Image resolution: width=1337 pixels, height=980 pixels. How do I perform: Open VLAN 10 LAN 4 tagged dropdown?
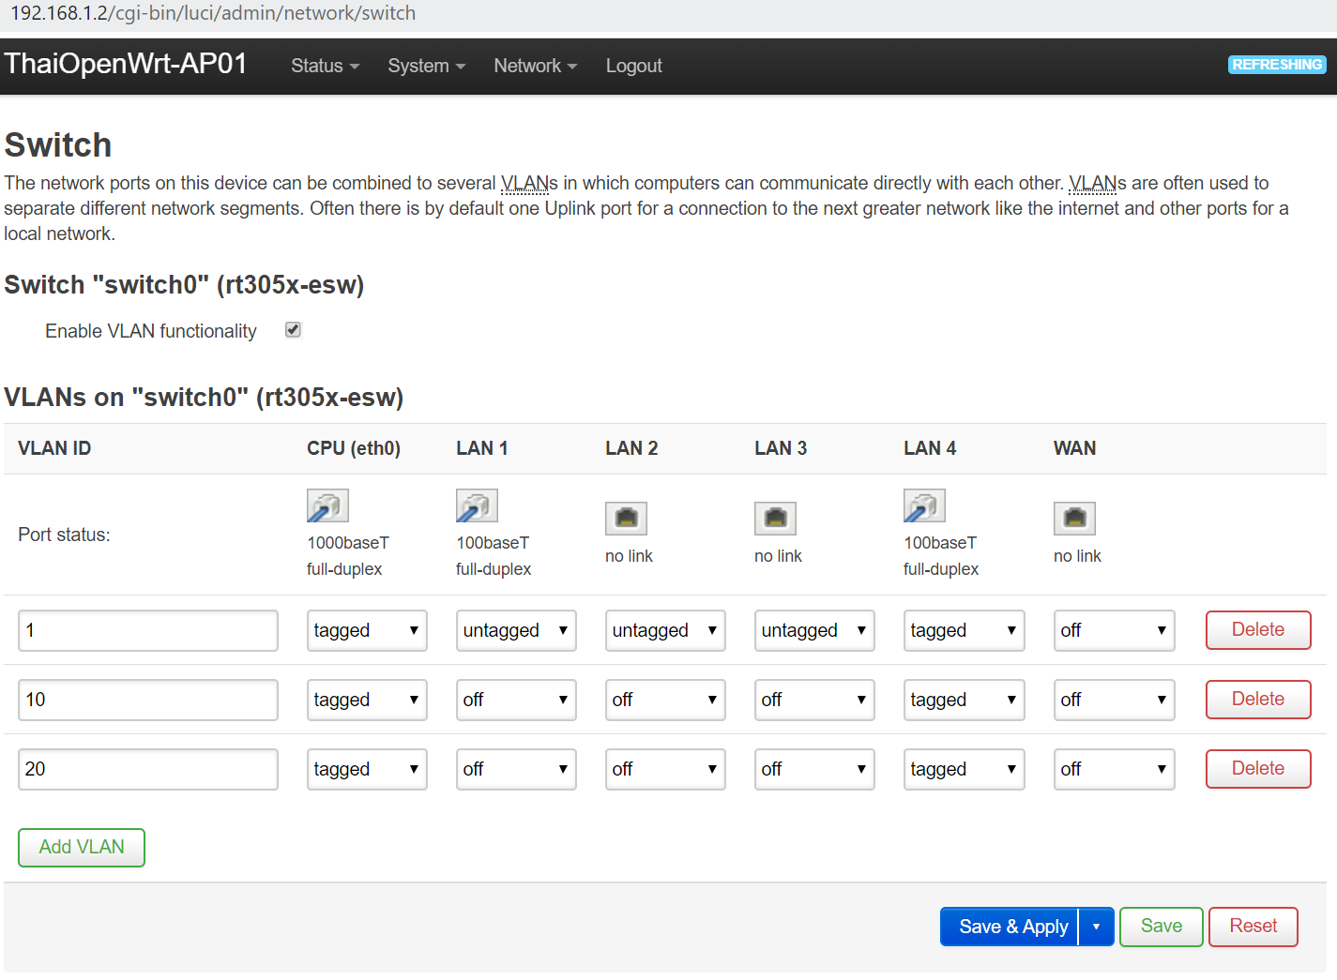(x=964, y=700)
